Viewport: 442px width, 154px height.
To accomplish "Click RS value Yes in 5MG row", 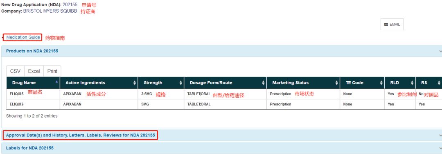I will (422, 104).
